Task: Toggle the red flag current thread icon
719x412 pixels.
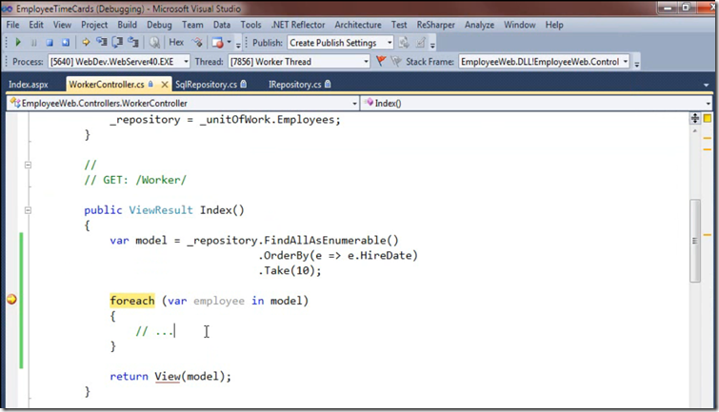Action: (x=381, y=61)
